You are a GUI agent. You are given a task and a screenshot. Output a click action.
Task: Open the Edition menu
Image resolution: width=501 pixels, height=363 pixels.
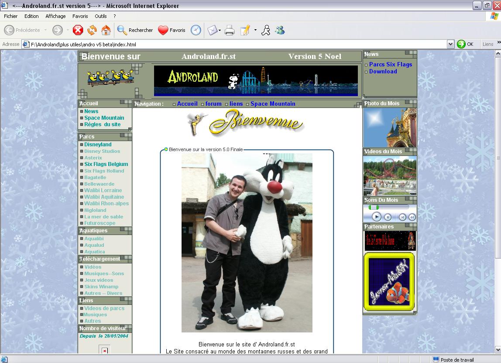point(31,16)
